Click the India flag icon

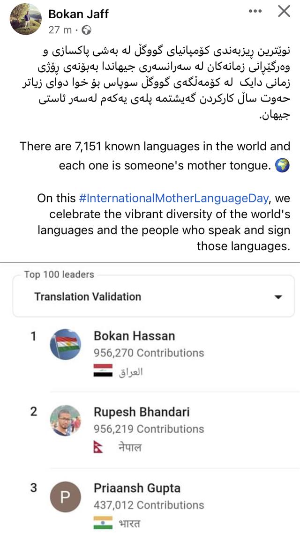click(103, 523)
